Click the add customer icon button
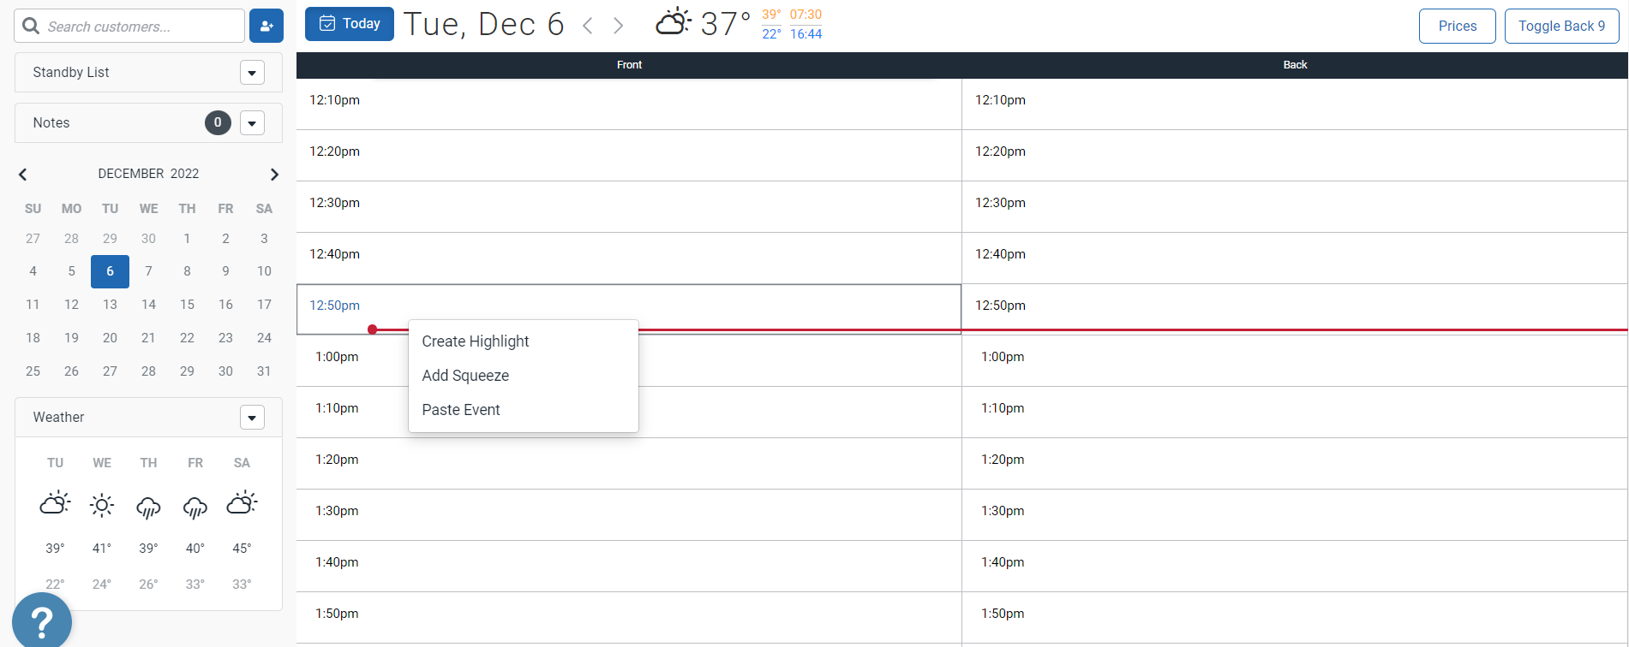The image size is (1629, 647). [x=267, y=26]
